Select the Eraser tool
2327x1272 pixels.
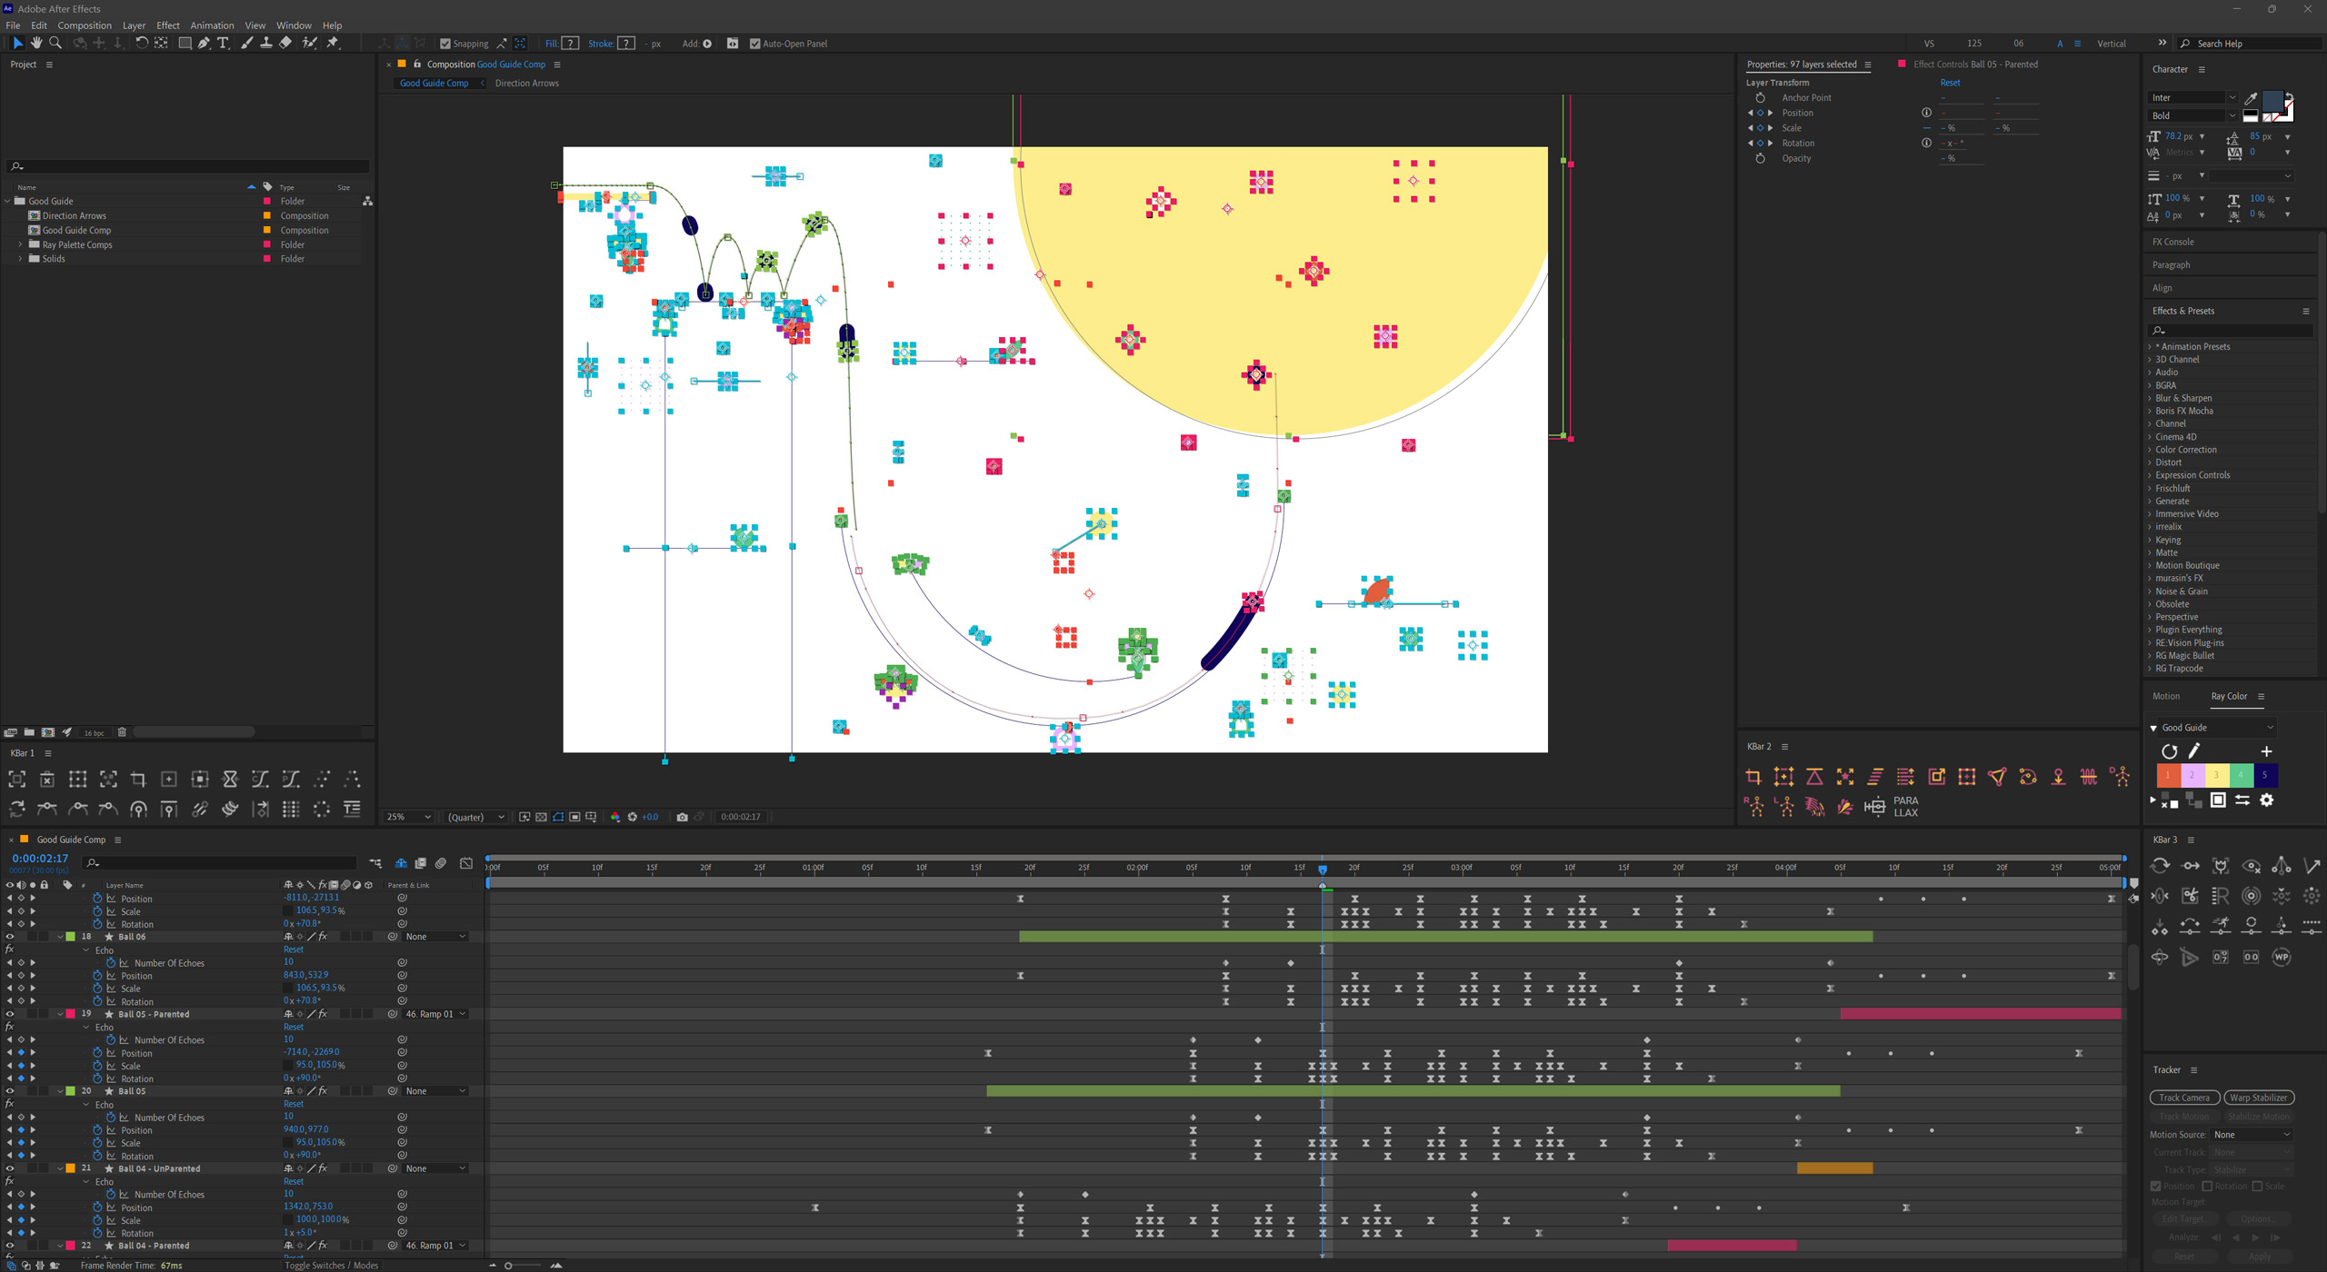[285, 43]
